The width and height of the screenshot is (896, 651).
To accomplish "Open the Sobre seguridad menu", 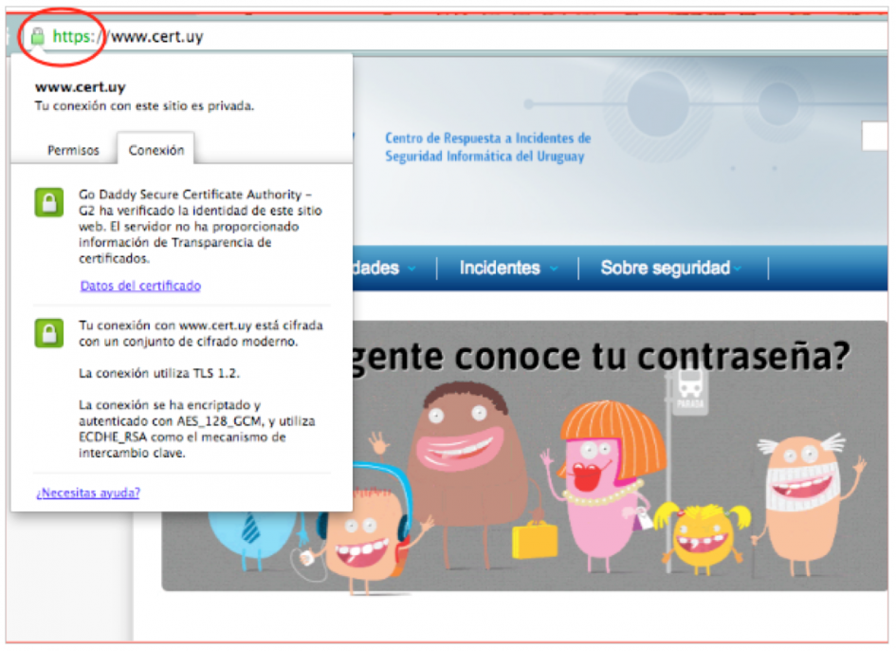I will 666,268.
